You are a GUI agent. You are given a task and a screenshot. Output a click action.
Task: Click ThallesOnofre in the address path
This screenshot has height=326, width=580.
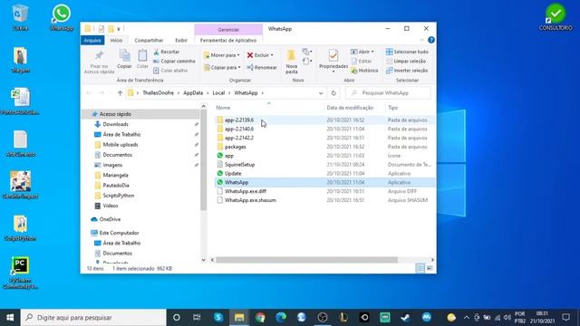[158, 93]
